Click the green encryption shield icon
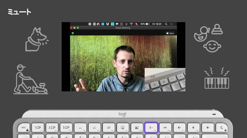Image resolution: width=247 pixels, height=138 pixels. click(x=73, y=33)
